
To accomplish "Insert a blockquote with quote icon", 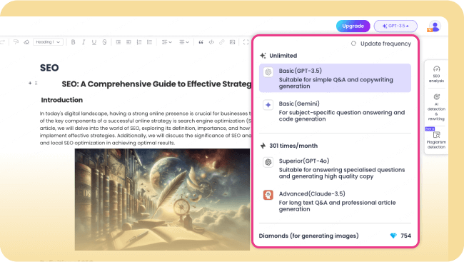I will point(201,42).
